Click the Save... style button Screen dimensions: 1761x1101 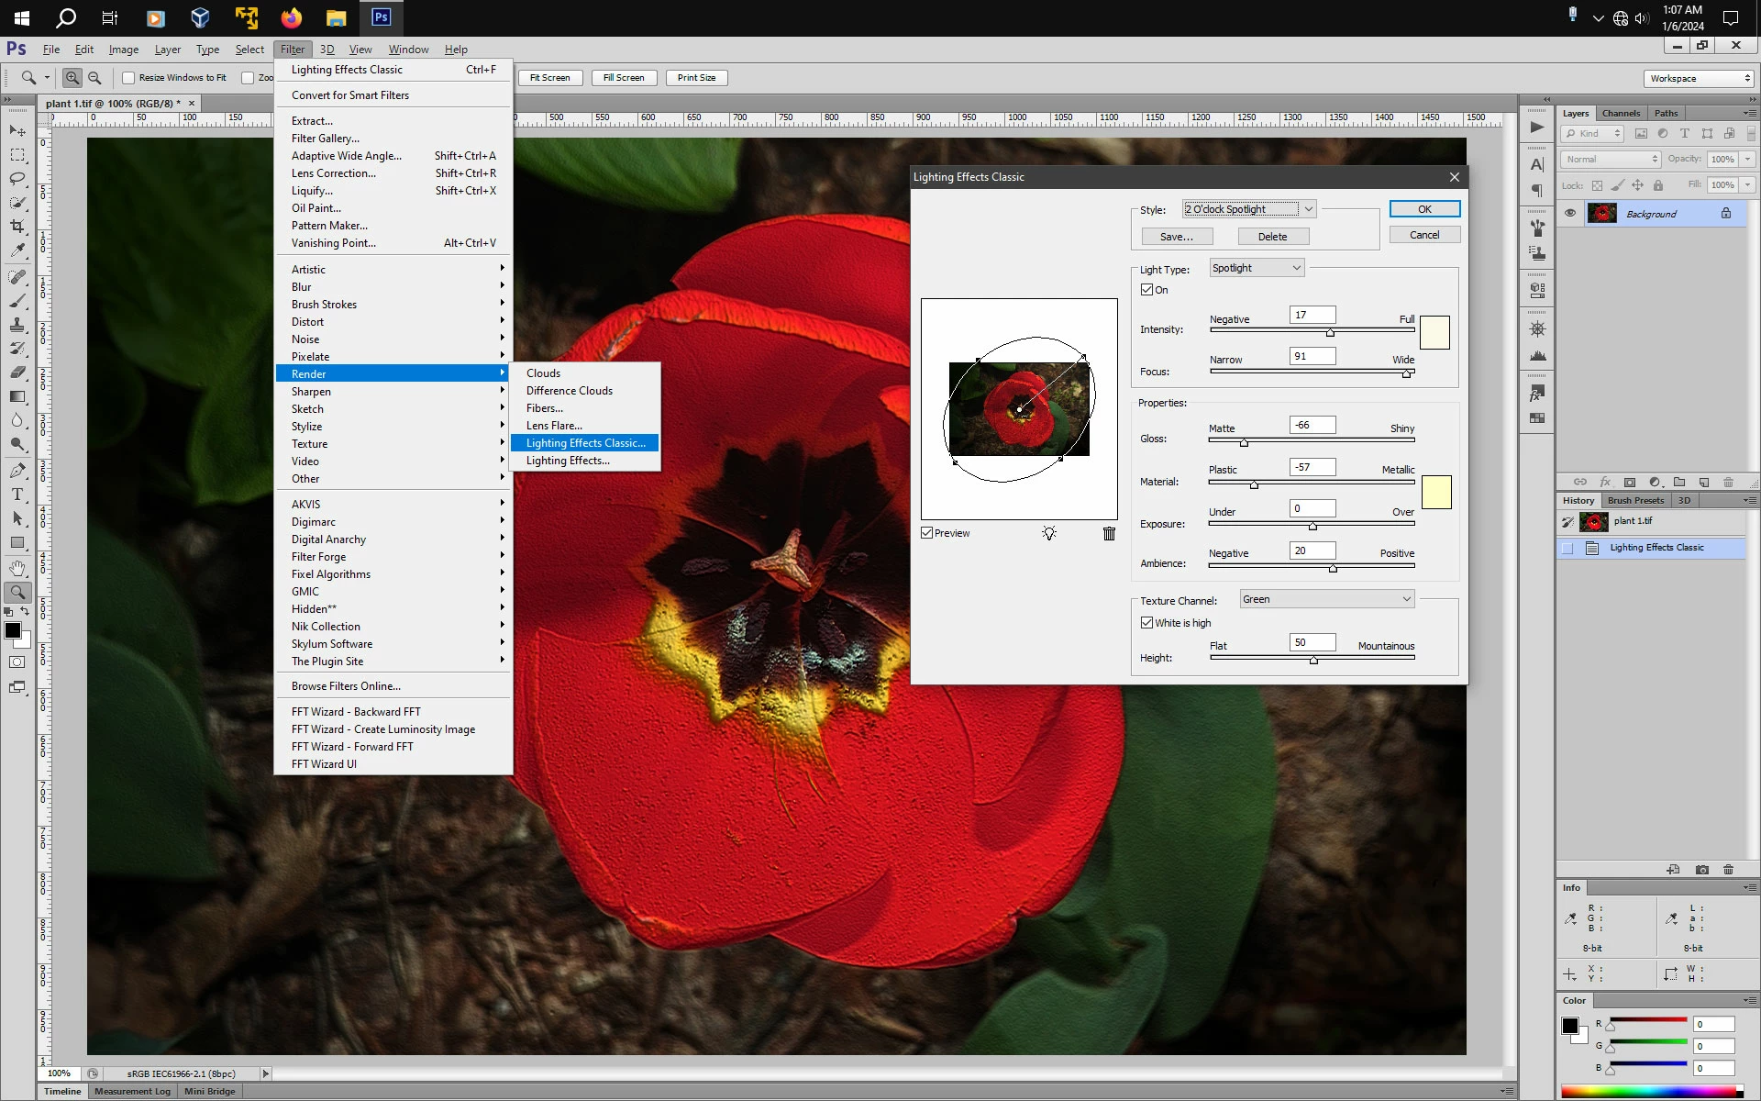(1177, 237)
